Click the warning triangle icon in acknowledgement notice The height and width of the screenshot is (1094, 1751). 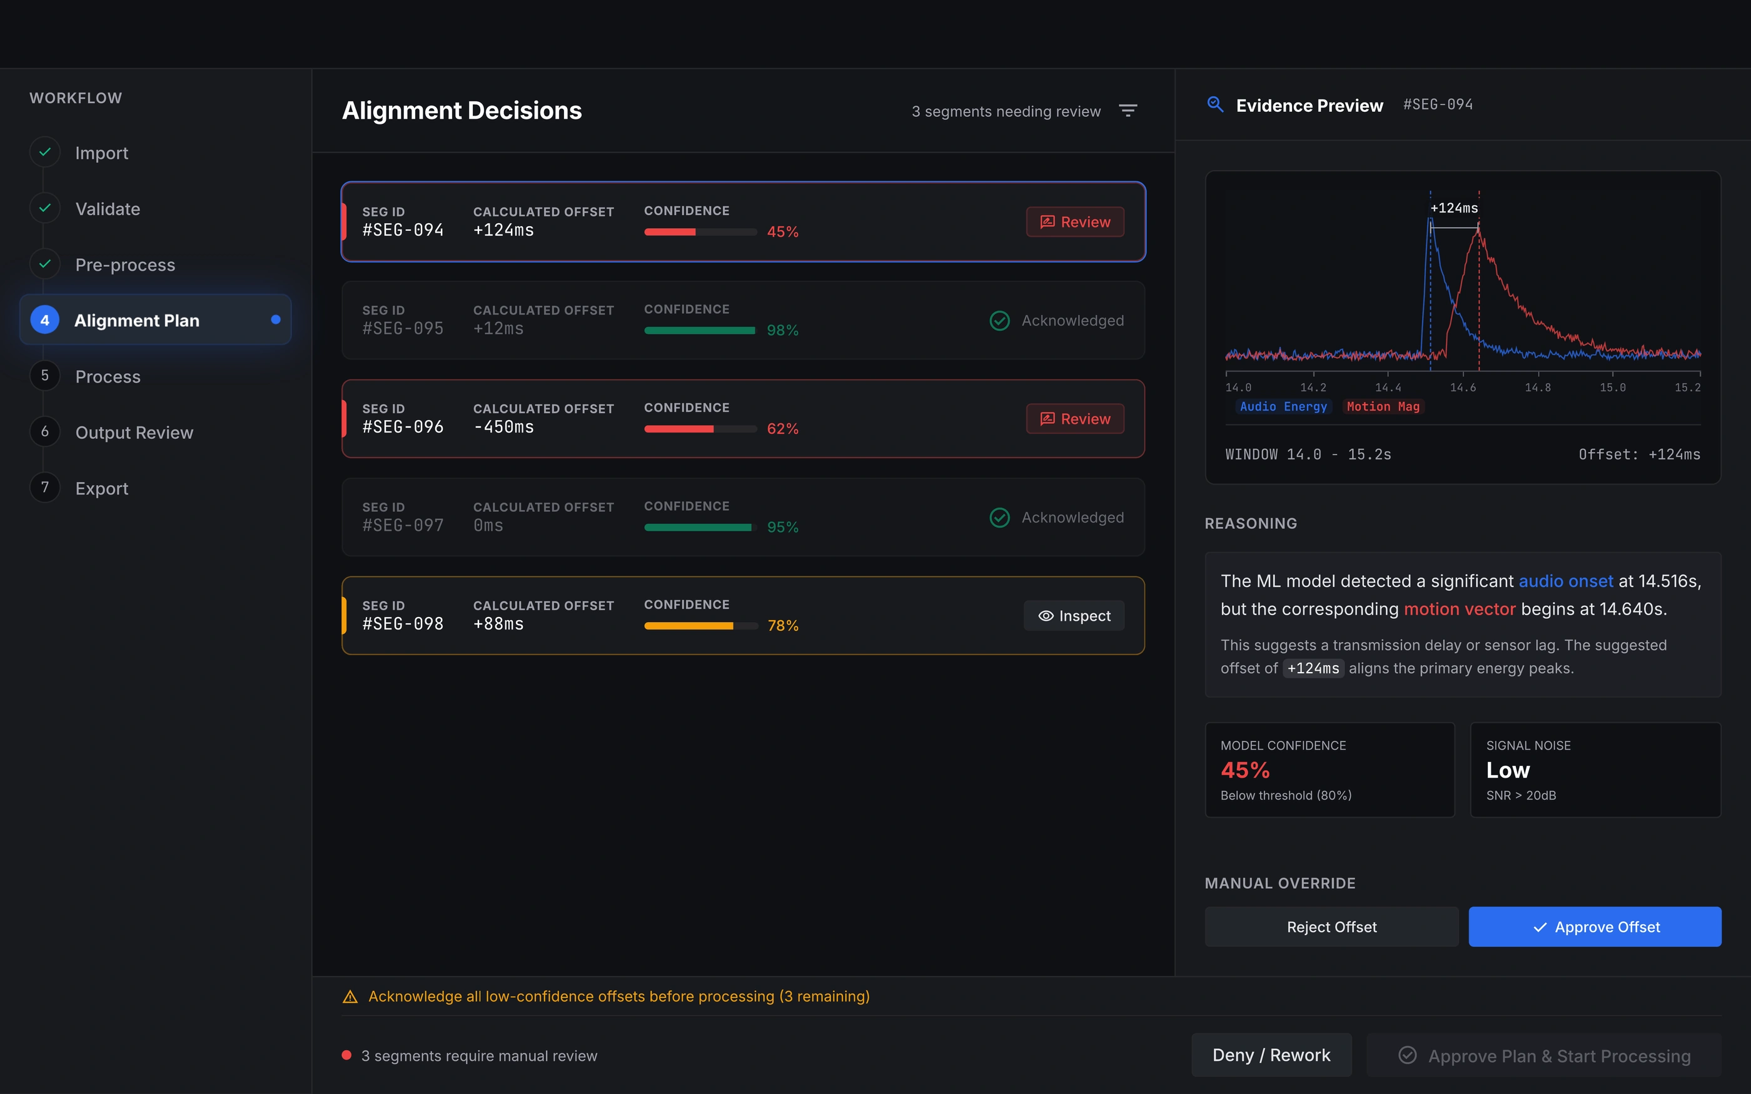click(x=350, y=996)
